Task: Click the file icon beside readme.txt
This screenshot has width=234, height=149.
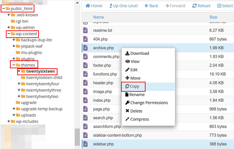Action: tap(86, 30)
